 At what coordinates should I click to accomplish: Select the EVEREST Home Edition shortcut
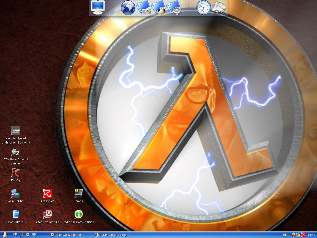79,217
